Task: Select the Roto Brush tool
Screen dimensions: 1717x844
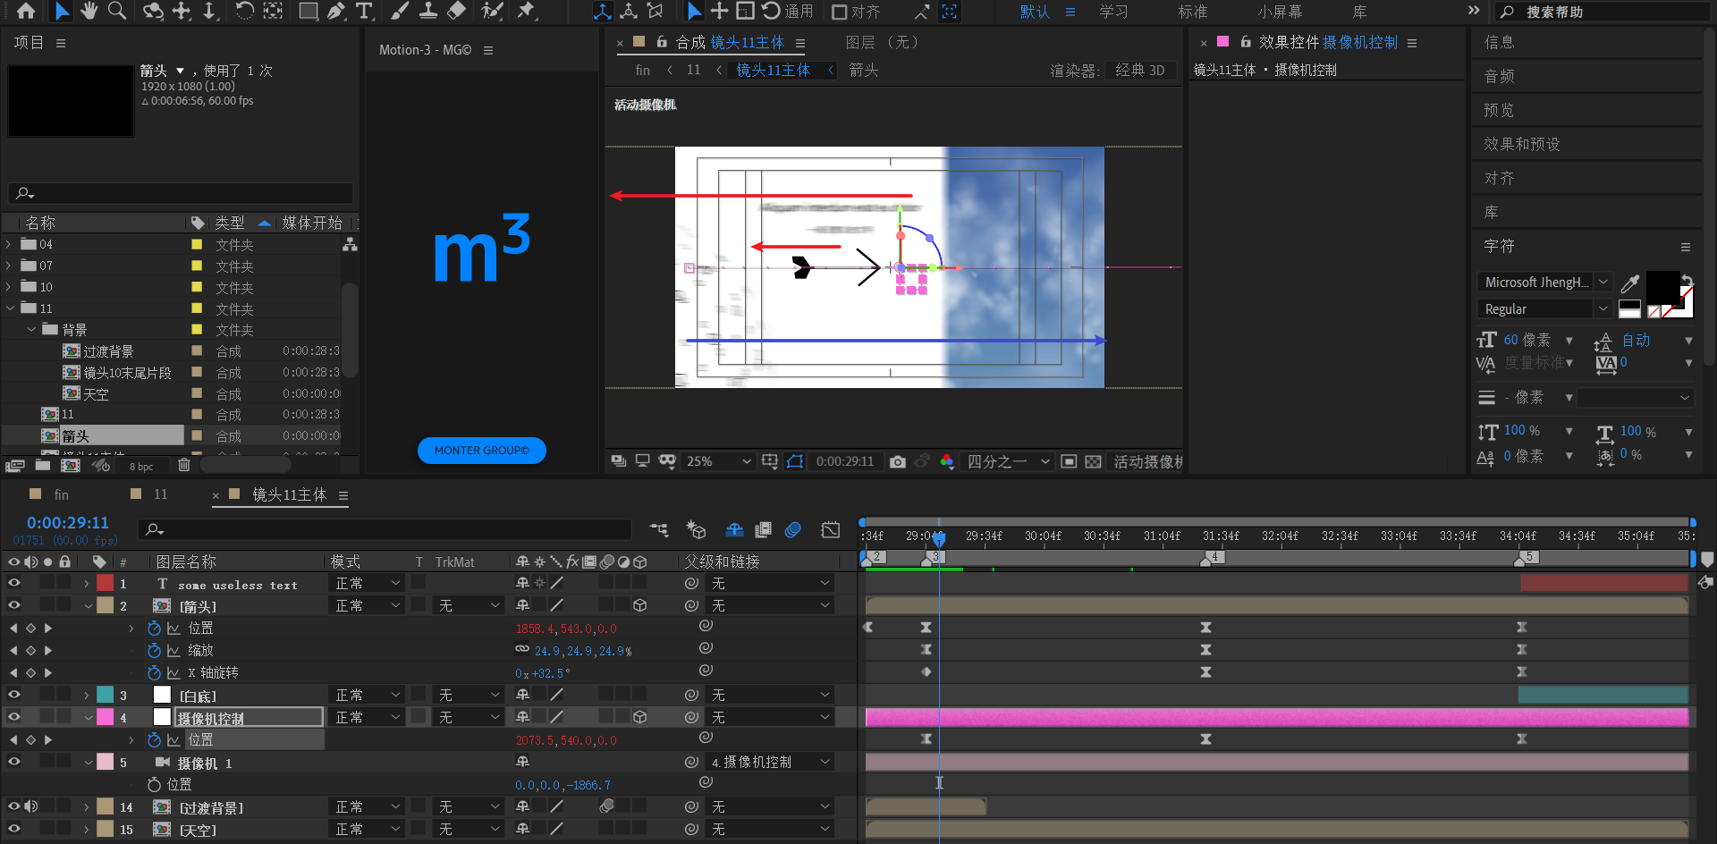Action: [x=492, y=11]
